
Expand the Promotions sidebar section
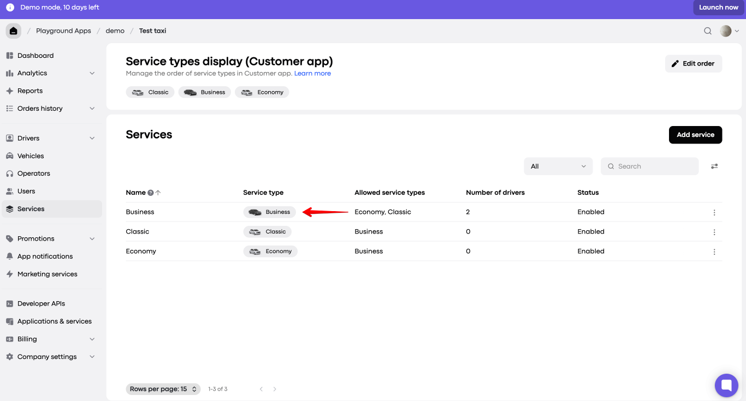(x=92, y=238)
